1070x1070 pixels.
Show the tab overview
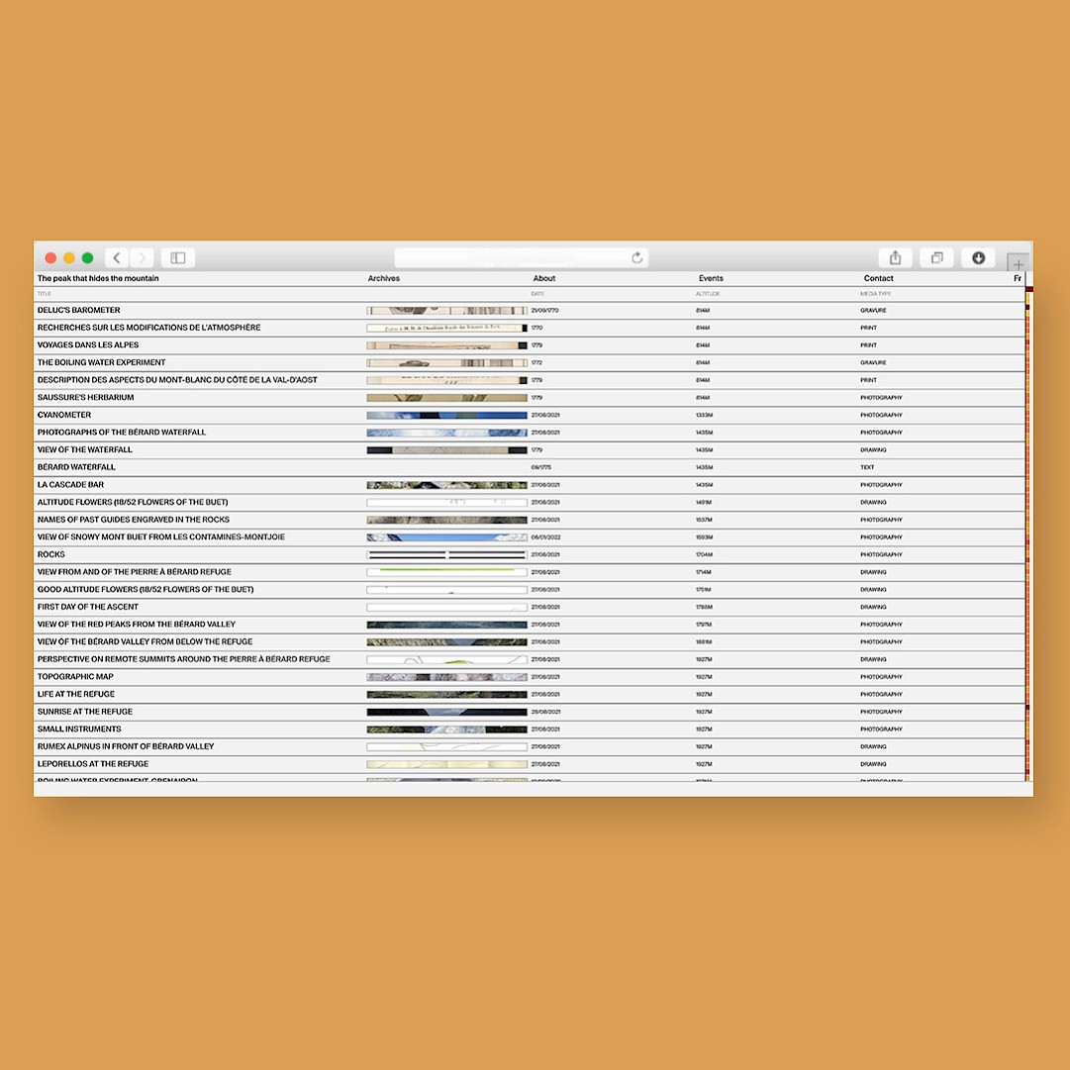click(936, 258)
